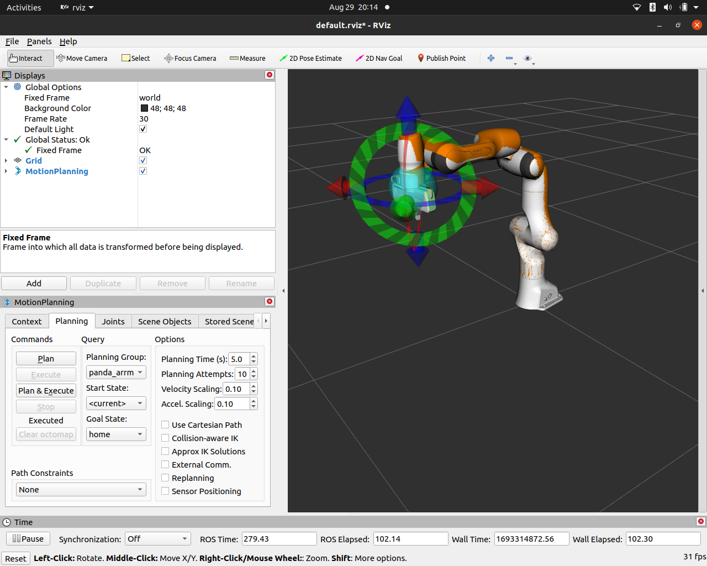Click the Plan & Execute button
The height and width of the screenshot is (566, 707).
pyautogui.click(x=46, y=391)
